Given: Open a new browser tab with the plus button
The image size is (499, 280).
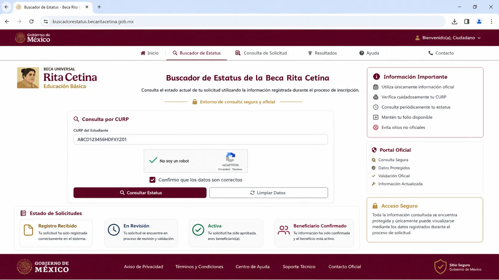Looking at the screenshot, I should 99,7.
